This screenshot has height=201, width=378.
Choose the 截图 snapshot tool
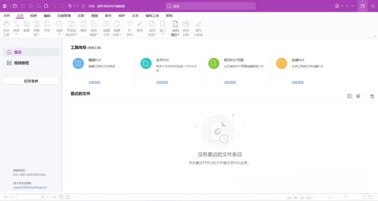(x=27, y=27)
